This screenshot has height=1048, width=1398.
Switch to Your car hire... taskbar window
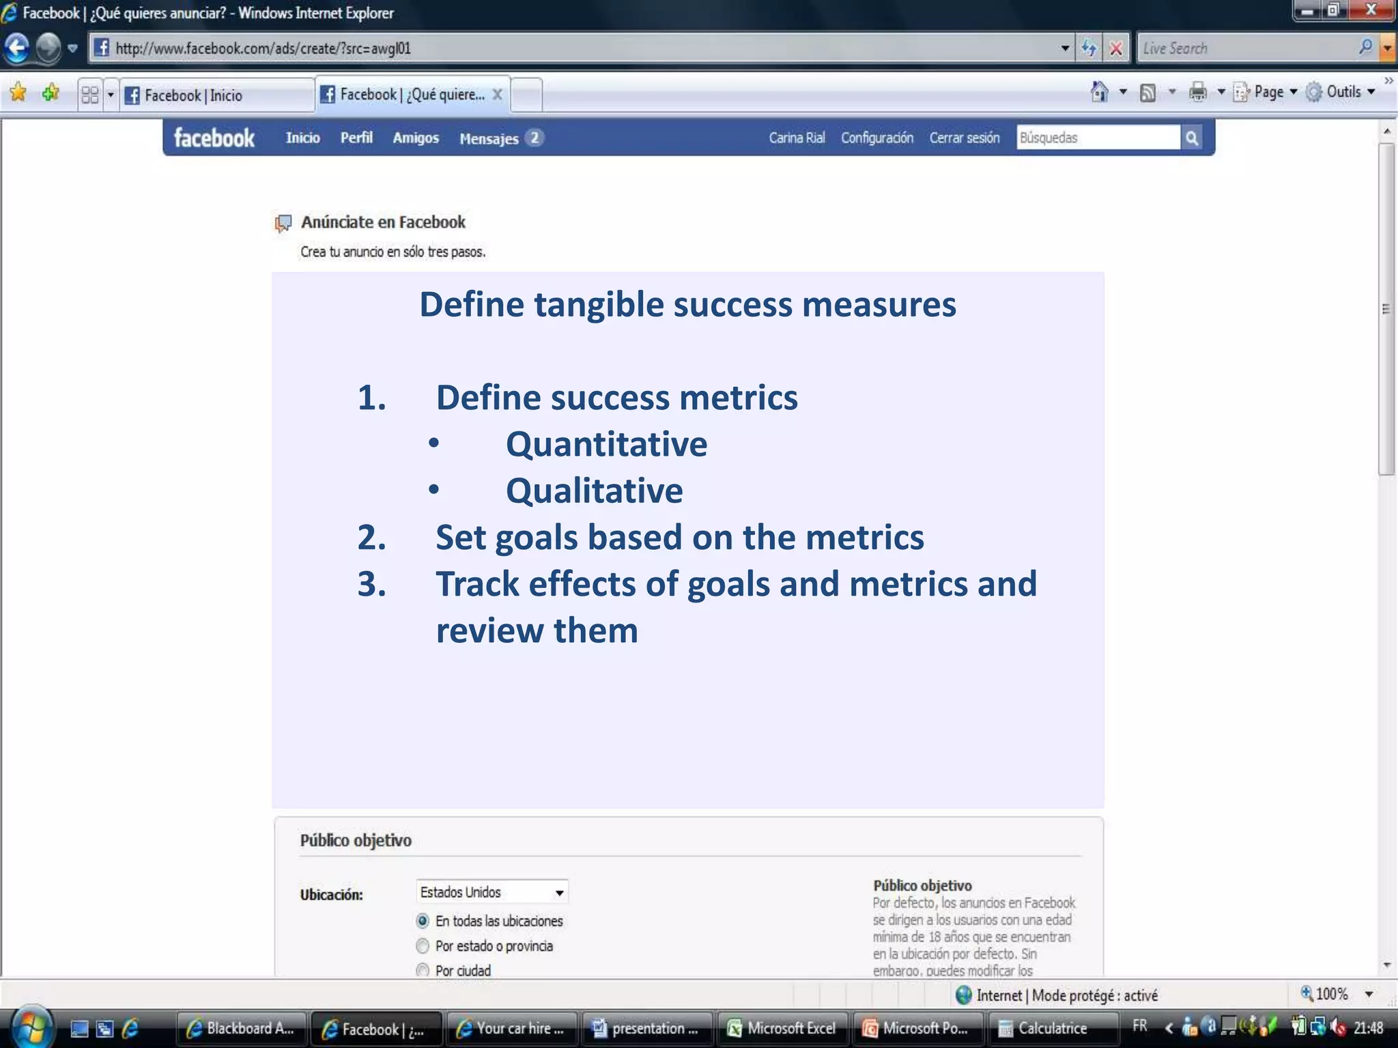(x=511, y=1028)
